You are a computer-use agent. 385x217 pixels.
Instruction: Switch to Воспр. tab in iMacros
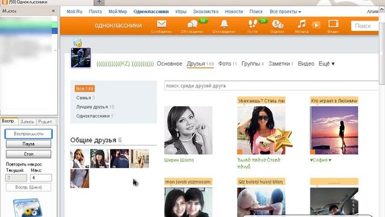[9, 121]
